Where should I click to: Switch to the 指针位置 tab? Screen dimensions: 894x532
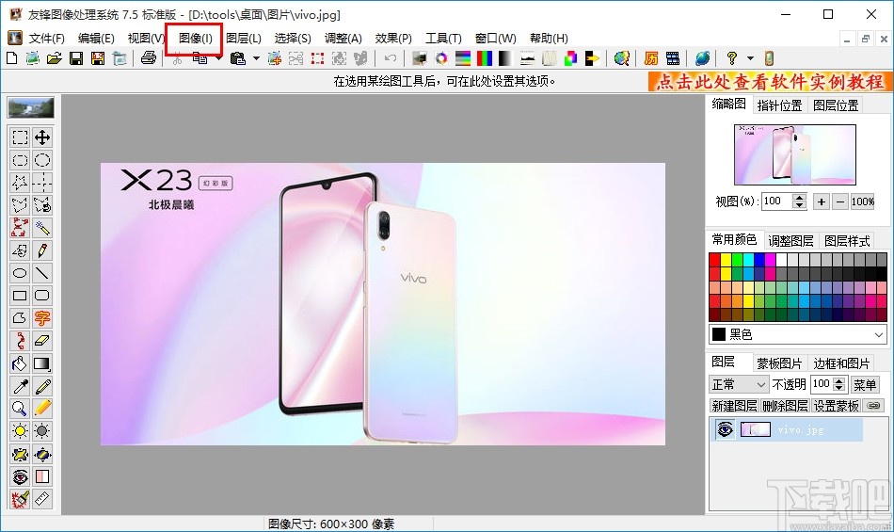pos(779,105)
